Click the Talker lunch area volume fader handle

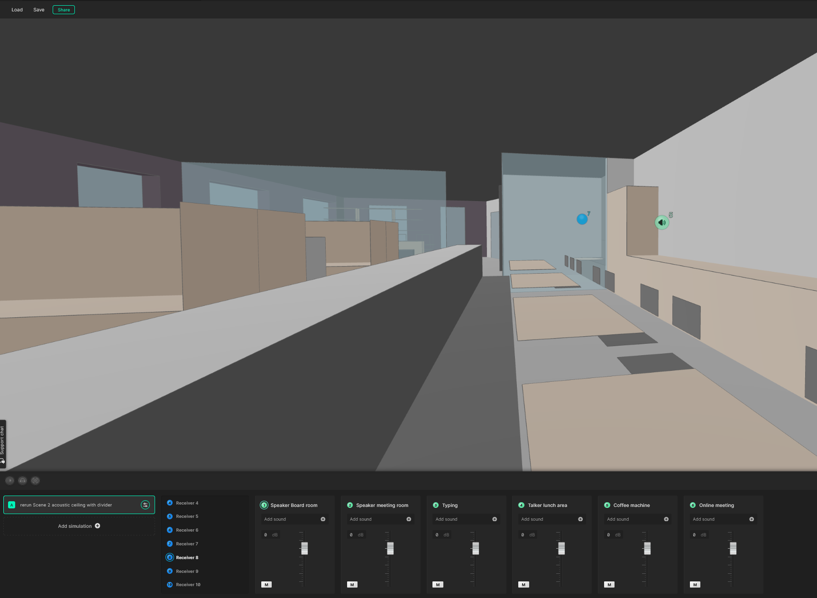[561, 548]
